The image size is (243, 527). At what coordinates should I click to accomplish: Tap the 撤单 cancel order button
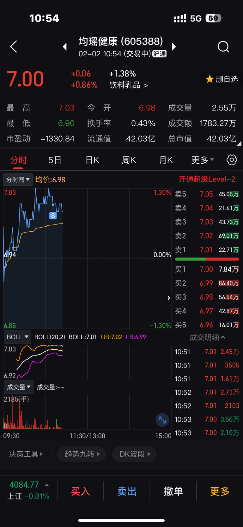[173, 491]
